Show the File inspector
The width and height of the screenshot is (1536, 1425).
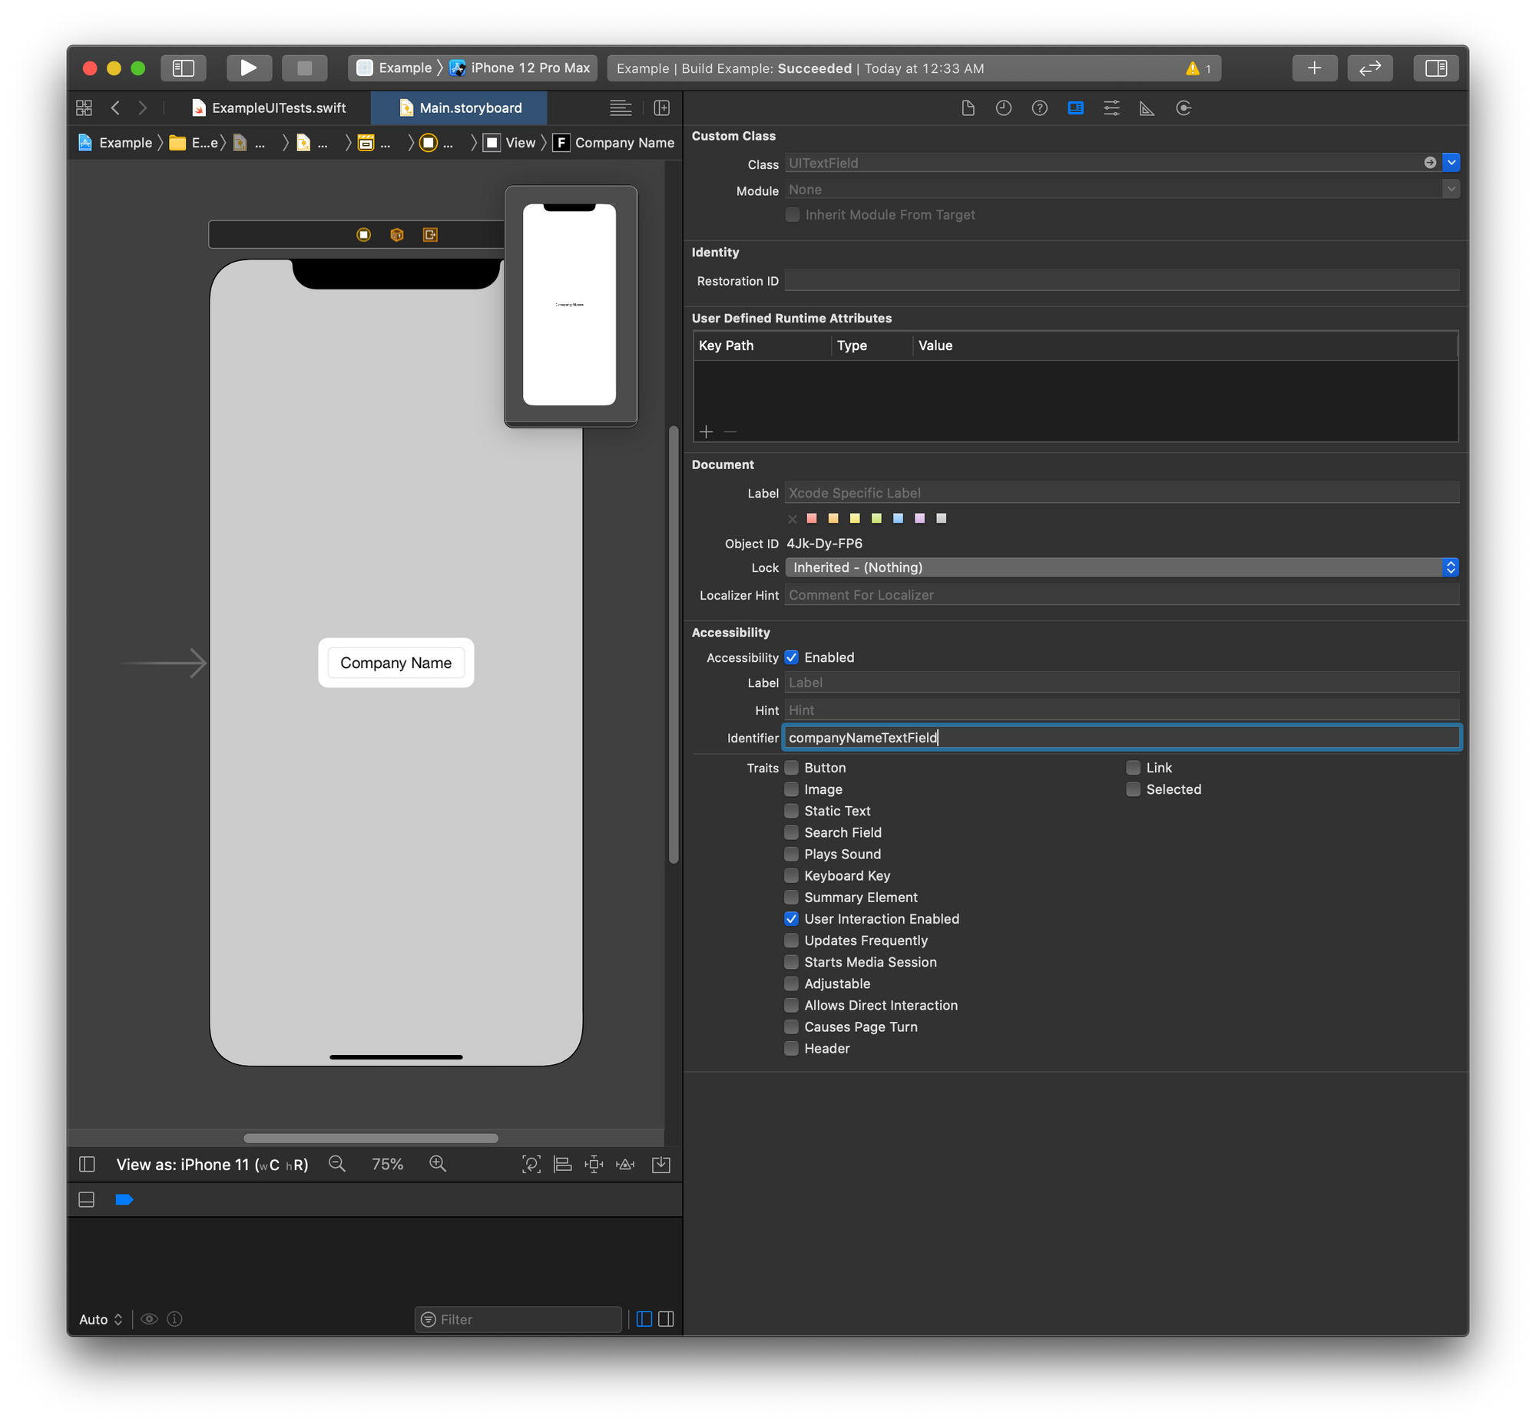click(x=968, y=108)
